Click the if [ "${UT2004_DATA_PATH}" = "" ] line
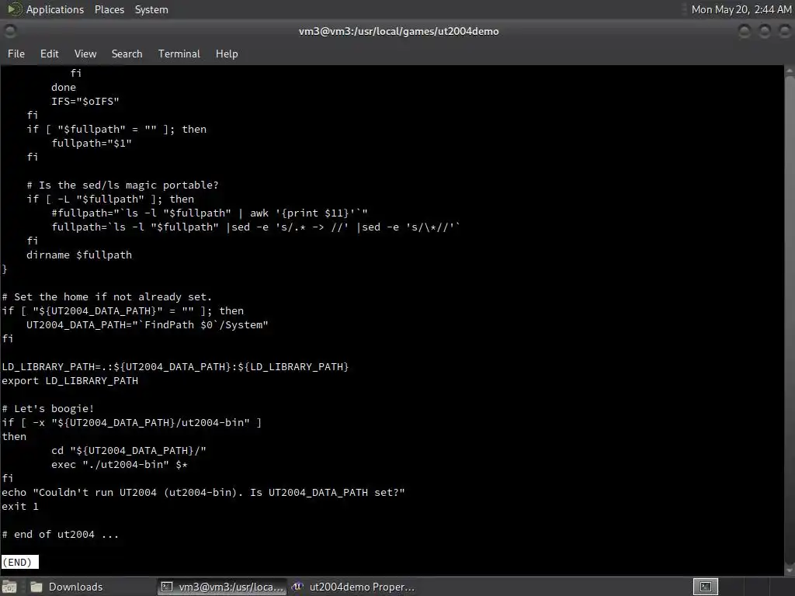The width and height of the screenshot is (795, 596). point(123,310)
